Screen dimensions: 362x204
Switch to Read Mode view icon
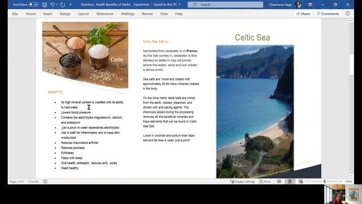pos(279,181)
